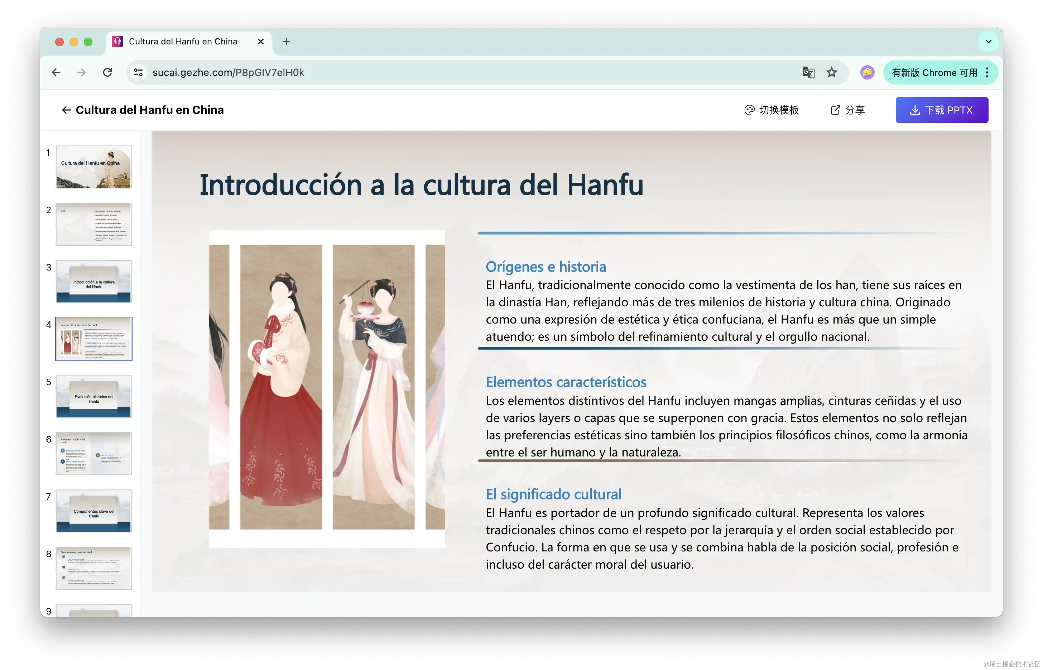Select the Cultura del Hanfu en China tab

pyautogui.click(x=183, y=42)
